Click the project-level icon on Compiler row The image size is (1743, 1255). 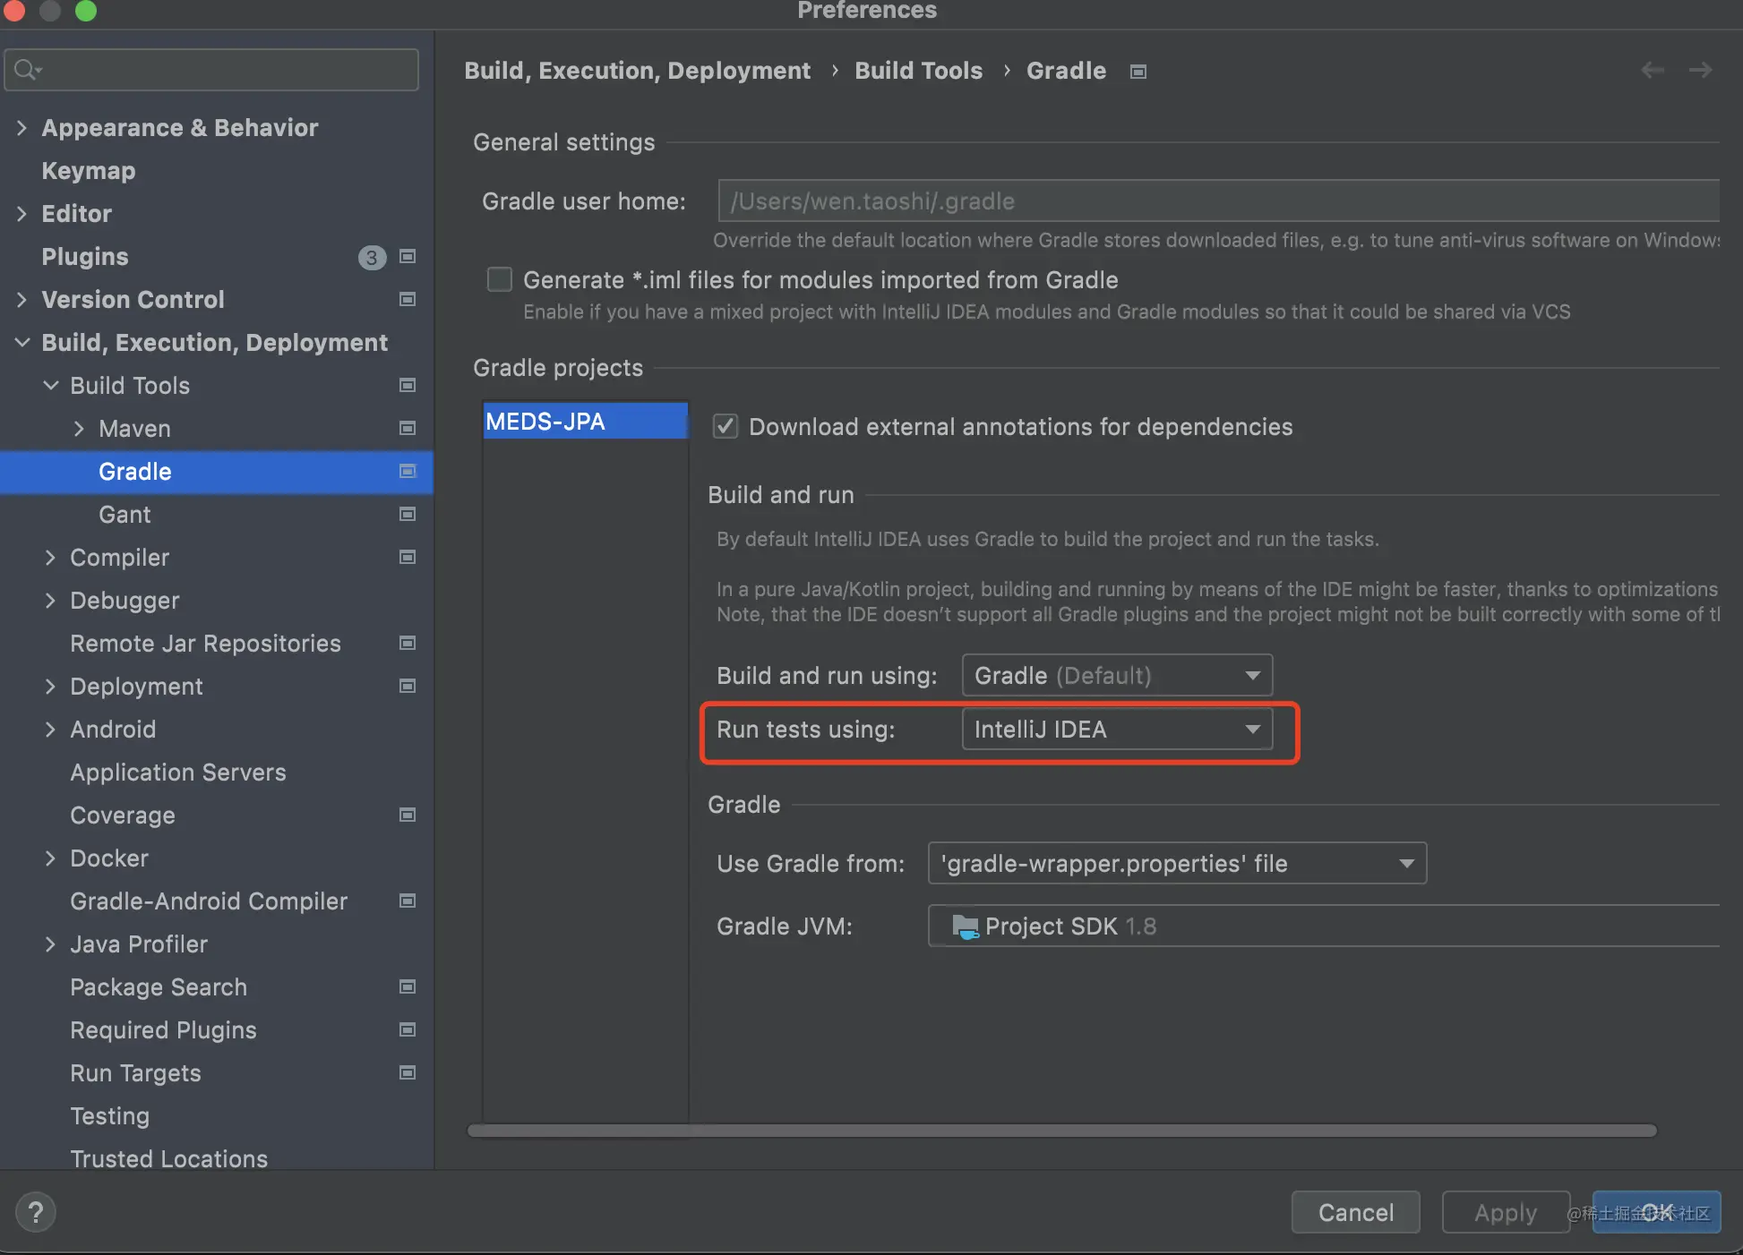408,558
